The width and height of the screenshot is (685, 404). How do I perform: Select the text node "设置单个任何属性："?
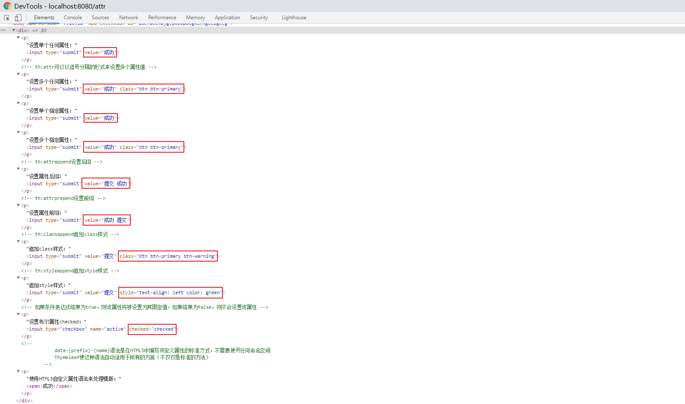52,45
